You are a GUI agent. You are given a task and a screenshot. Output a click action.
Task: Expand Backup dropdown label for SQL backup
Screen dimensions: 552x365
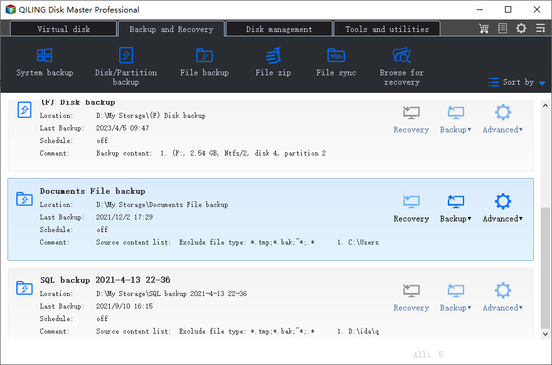click(x=455, y=308)
